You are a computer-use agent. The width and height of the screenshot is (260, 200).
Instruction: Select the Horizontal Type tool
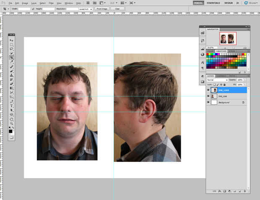(11, 106)
